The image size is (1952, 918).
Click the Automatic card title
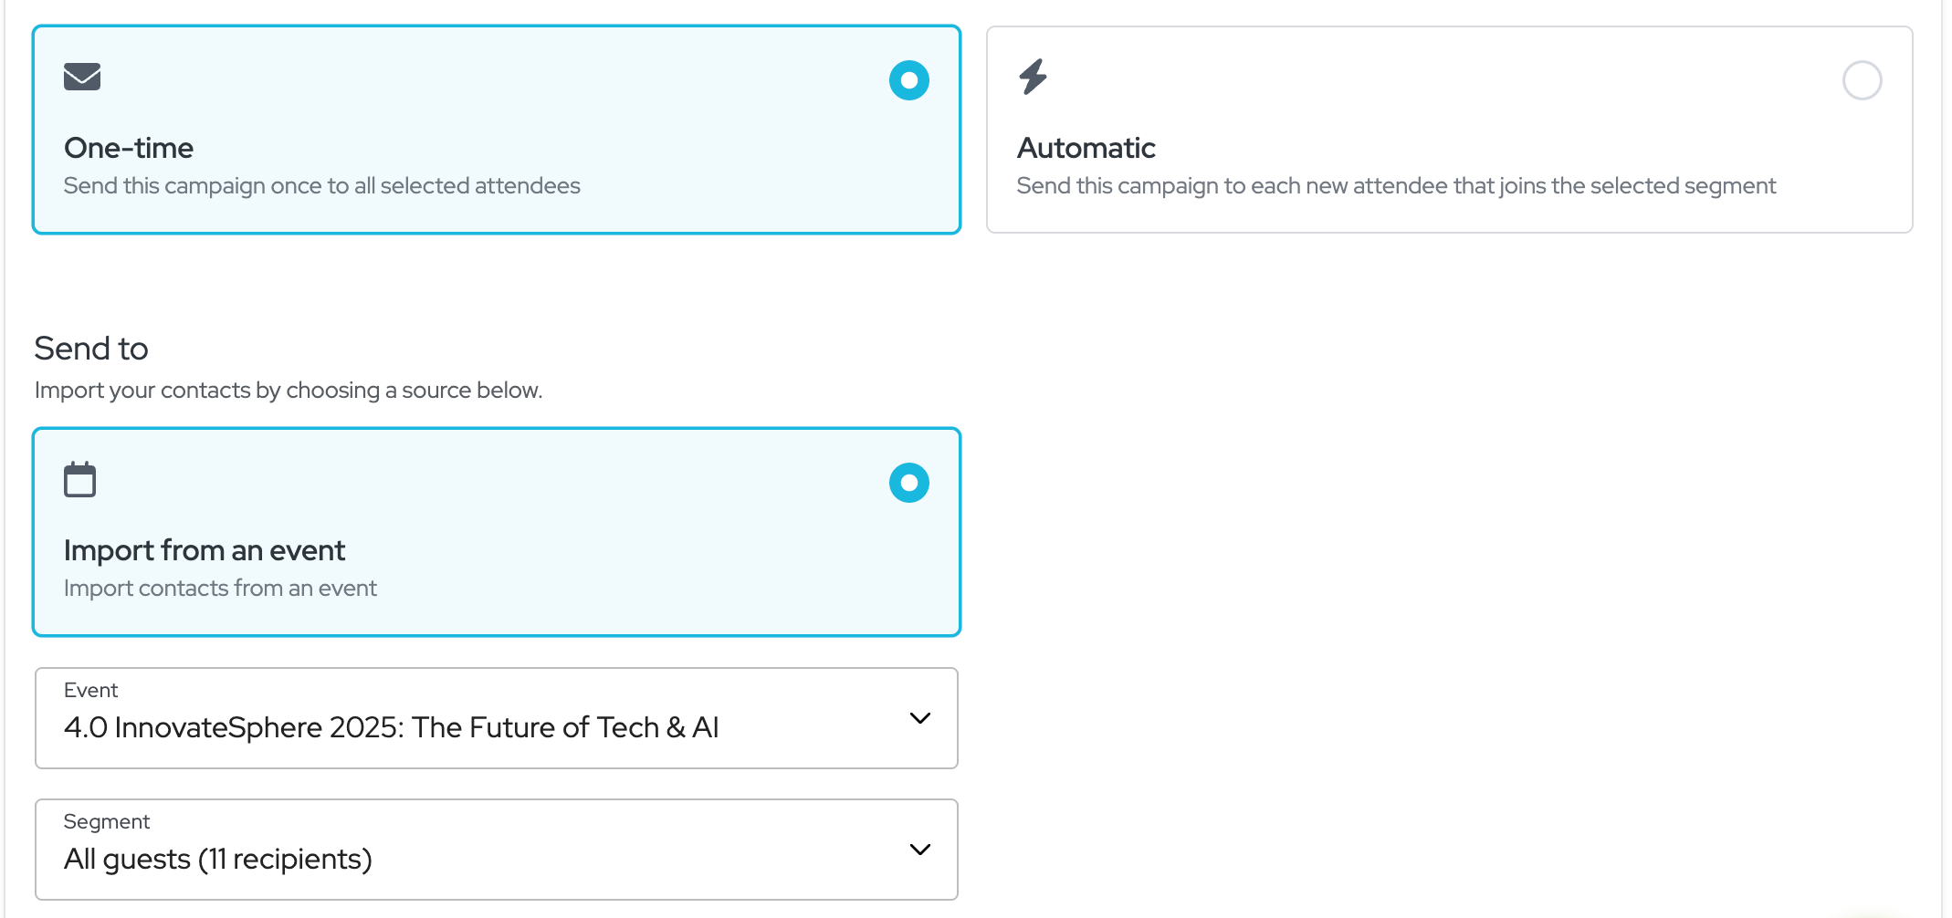(x=1086, y=148)
